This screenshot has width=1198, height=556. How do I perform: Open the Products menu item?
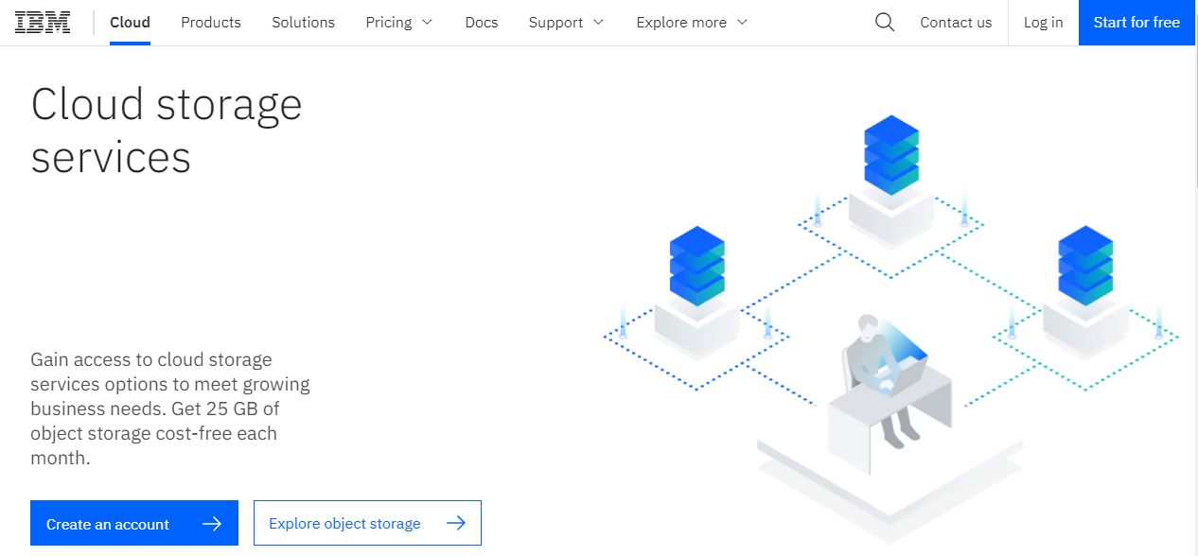tap(211, 23)
